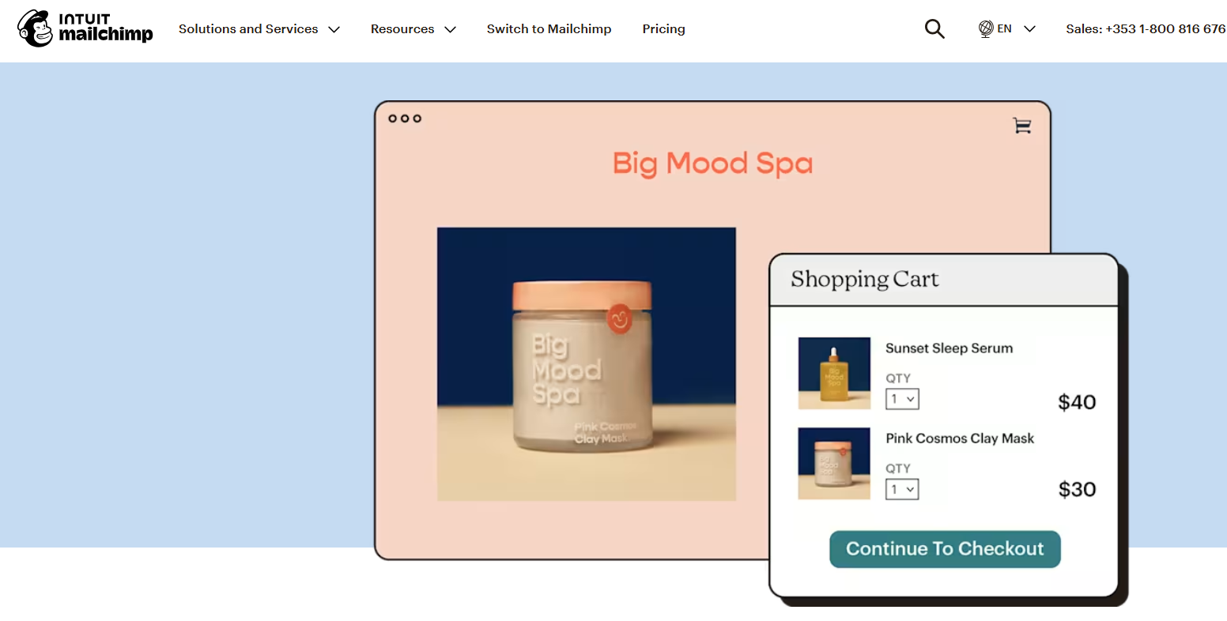The image size is (1227, 621).
Task: Expand the Resources menu
Action: 413,29
